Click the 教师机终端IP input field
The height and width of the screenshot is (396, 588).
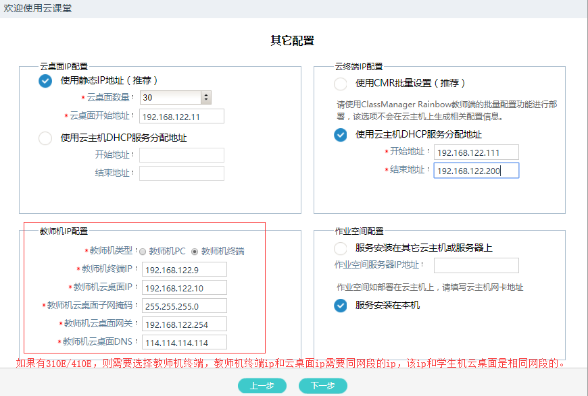coord(185,270)
